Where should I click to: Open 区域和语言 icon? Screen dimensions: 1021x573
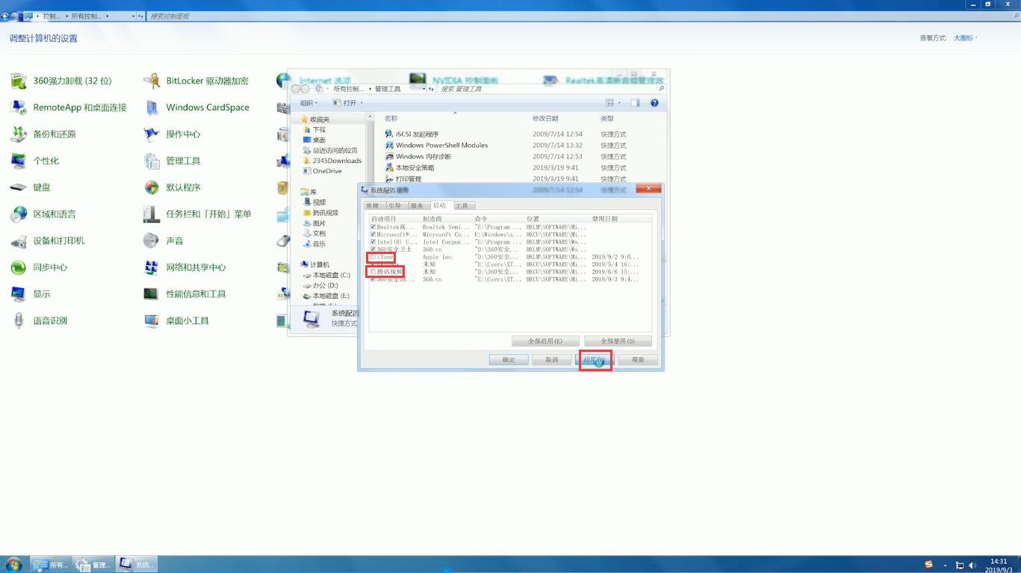[19, 214]
